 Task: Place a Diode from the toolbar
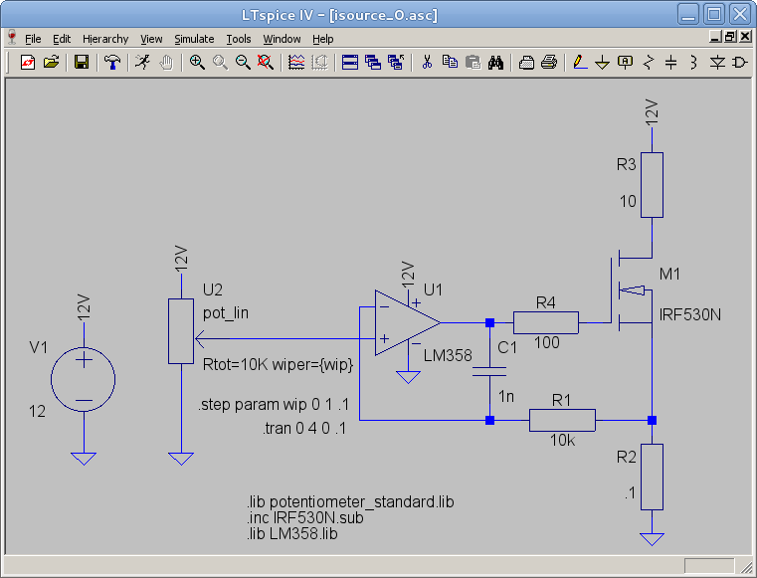tap(717, 63)
